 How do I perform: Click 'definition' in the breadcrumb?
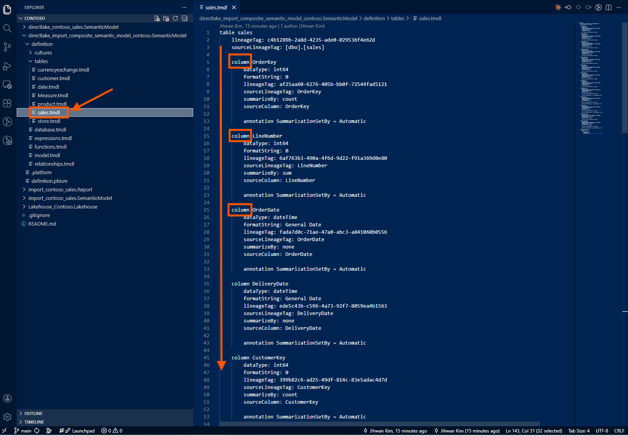coord(374,18)
